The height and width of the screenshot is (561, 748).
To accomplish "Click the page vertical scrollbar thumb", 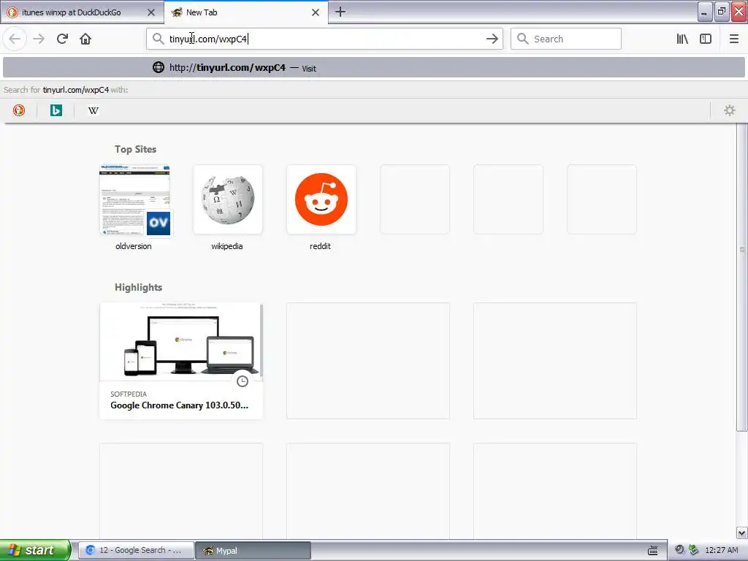I will pyautogui.click(x=741, y=277).
